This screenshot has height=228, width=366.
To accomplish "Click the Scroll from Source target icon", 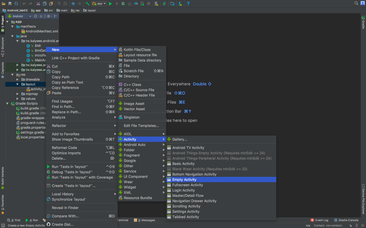I will [x=36, y=16].
